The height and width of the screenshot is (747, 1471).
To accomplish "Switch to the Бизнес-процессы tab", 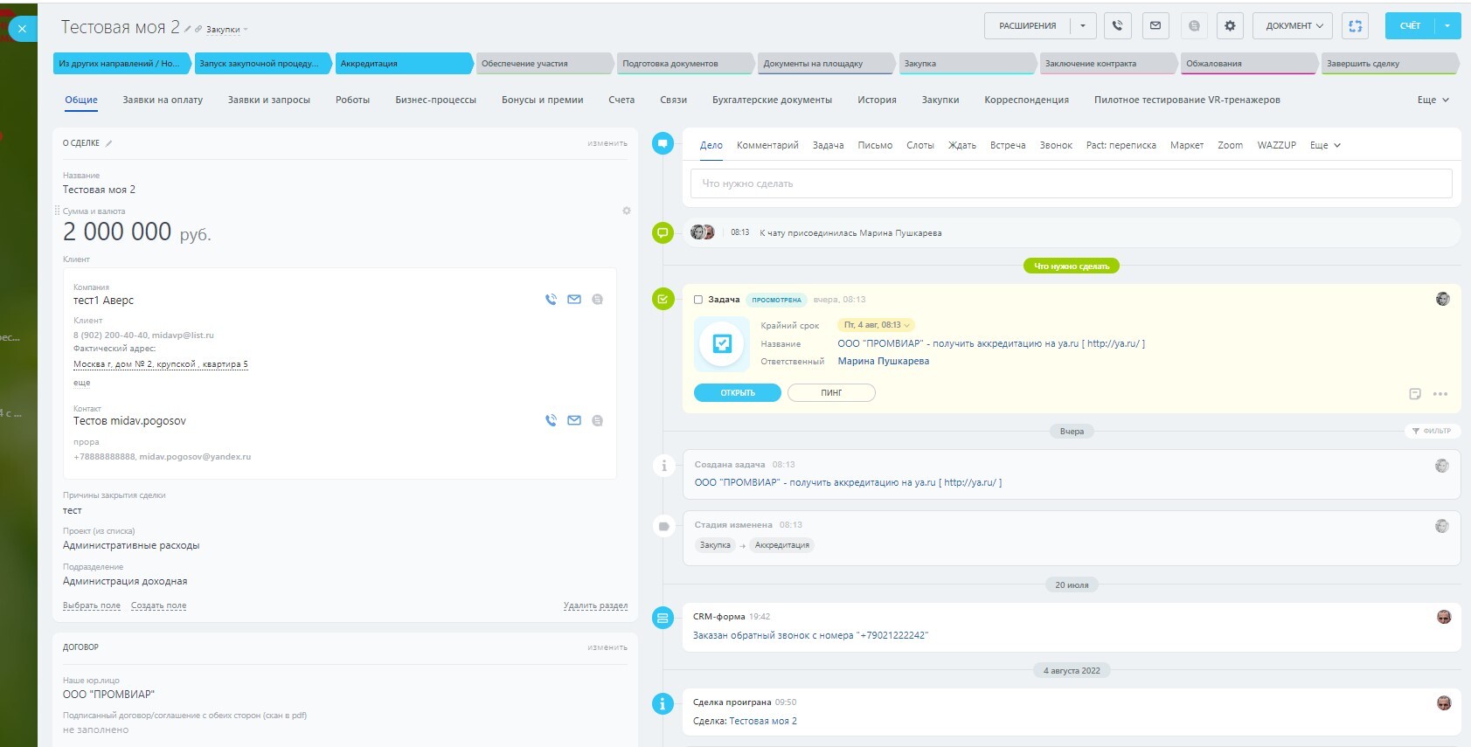I will point(435,100).
